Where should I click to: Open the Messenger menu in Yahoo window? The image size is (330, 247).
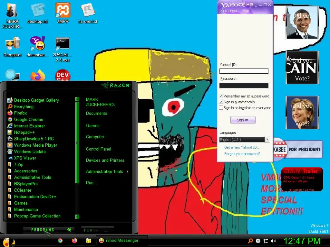[x=229, y=11]
